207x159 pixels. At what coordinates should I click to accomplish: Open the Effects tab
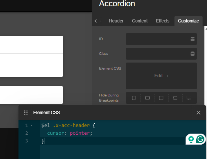(163, 21)
